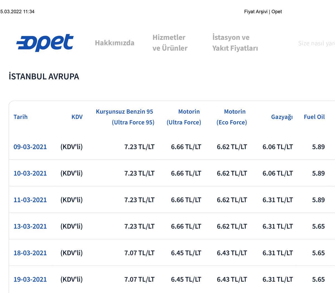Click the KDV column header
This screenshot has width=335, height=293.
click(77, 117)
